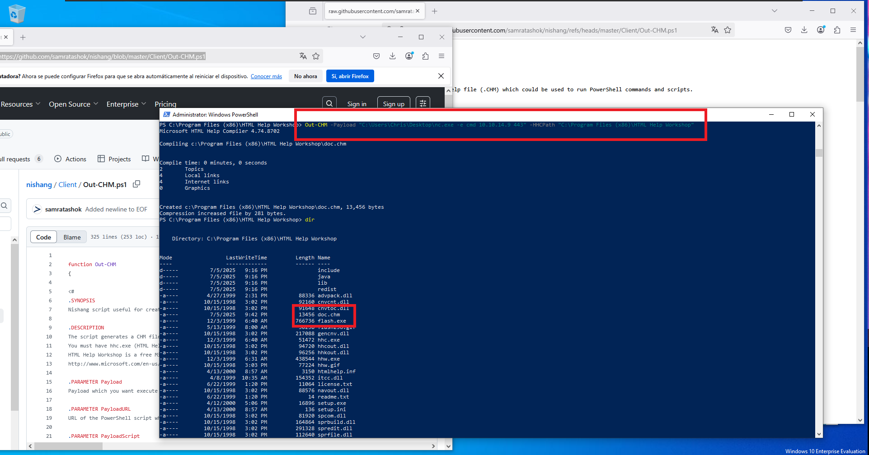Open the account icon in raw.githubusercontent window
869x455 pixels.
pos(821,30)
